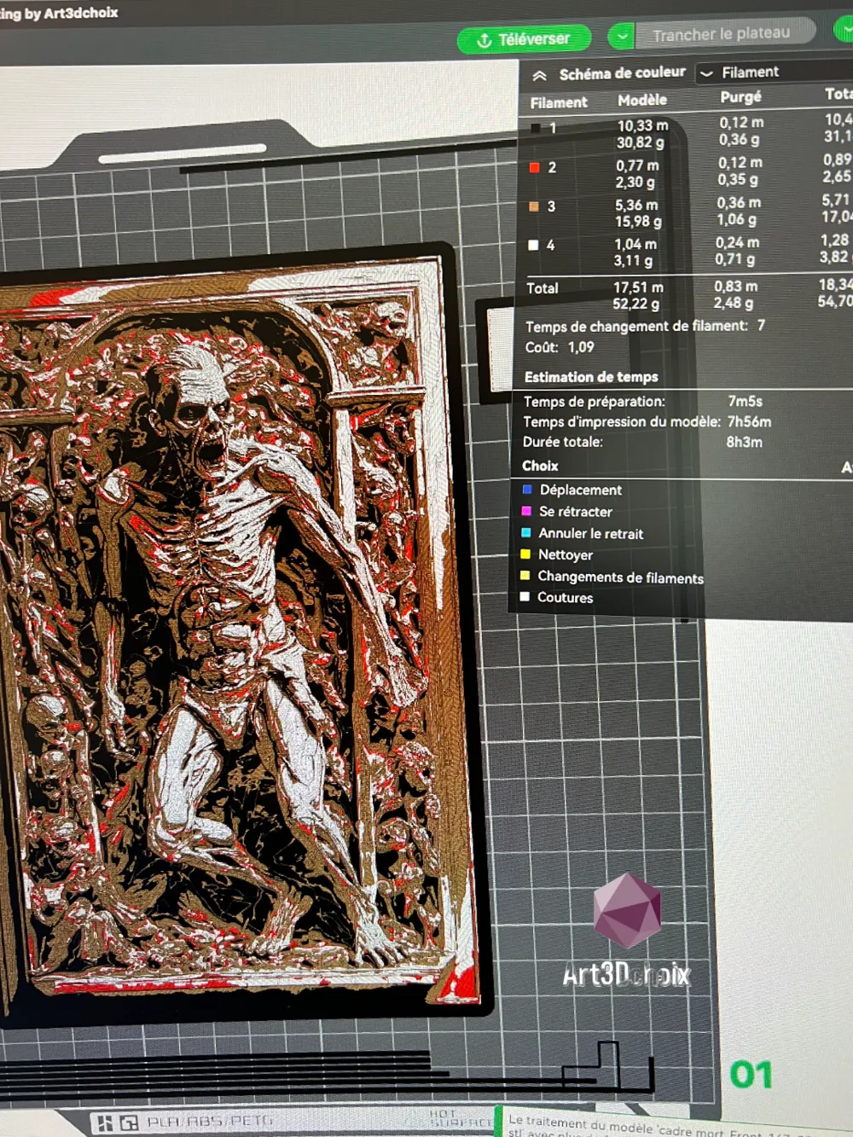Toggle the Déplacement display checkbox

point(526,490)
